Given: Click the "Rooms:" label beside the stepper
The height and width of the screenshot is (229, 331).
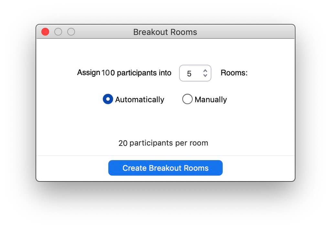Looking at the screenshot, I should [x=234, y=73].
